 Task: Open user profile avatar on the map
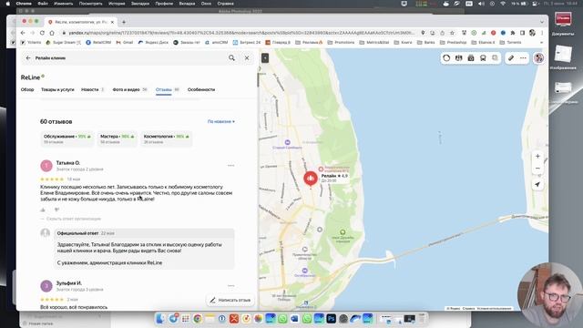click(x=538, y=58)
